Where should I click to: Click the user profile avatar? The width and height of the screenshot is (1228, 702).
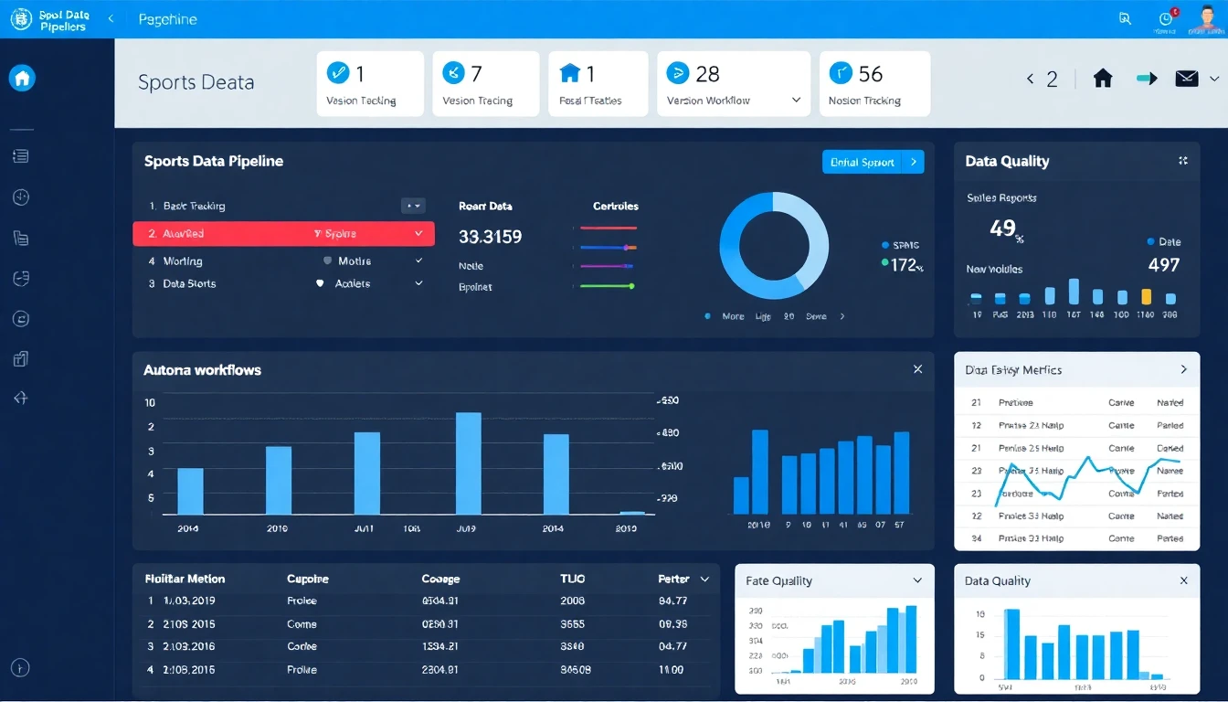[x=1206, y=18]
